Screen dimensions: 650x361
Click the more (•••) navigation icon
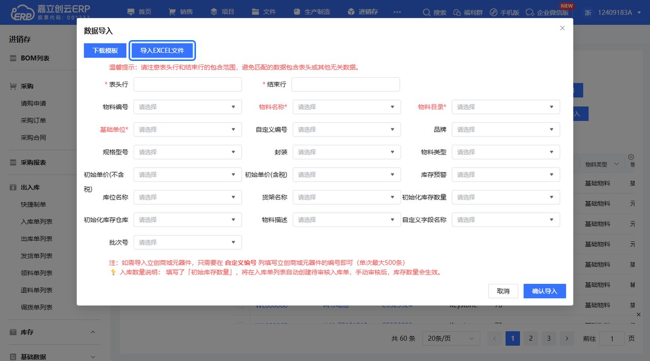[397, 12]
